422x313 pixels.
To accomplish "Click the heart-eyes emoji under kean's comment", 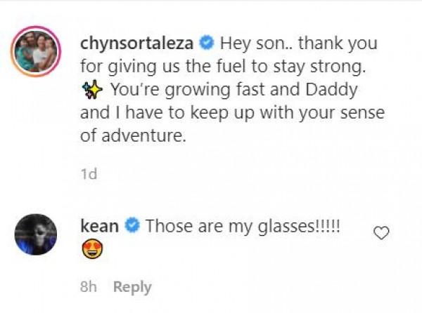I will (x=92, y=251).
